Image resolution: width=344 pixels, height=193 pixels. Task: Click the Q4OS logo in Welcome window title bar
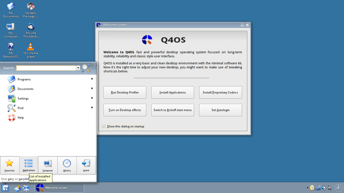coord(98,25)
